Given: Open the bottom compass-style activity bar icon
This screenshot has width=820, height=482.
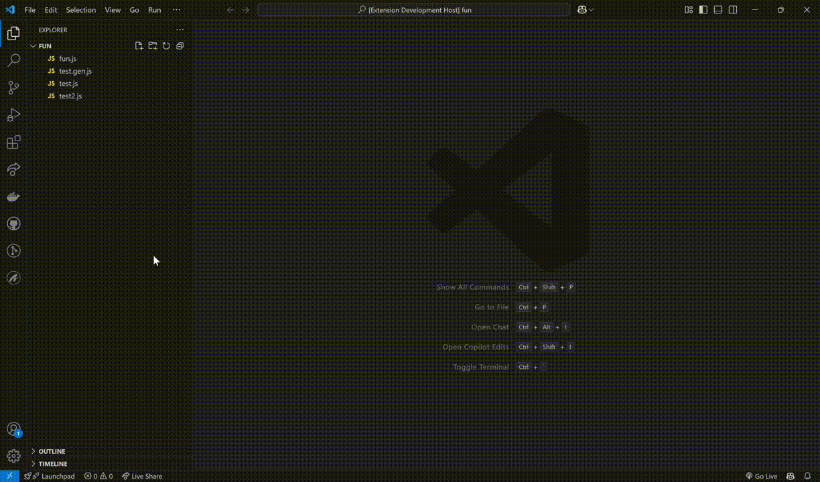Looking at the screenshot, I should (x=13, y=278).
